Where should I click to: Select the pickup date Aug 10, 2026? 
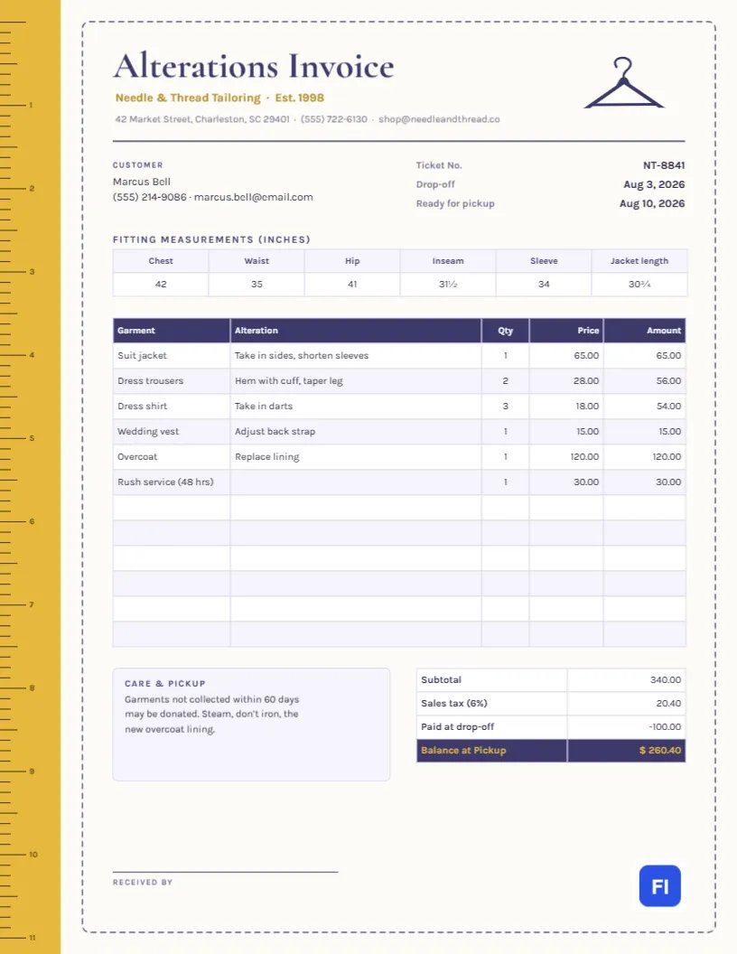tap(652, 203)
